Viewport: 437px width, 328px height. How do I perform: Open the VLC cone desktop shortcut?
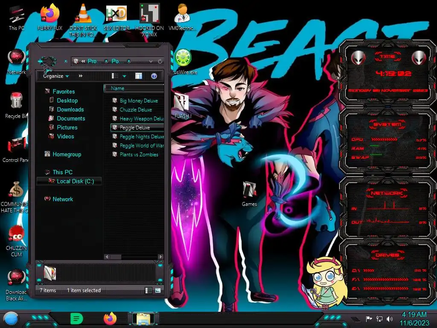83,20
